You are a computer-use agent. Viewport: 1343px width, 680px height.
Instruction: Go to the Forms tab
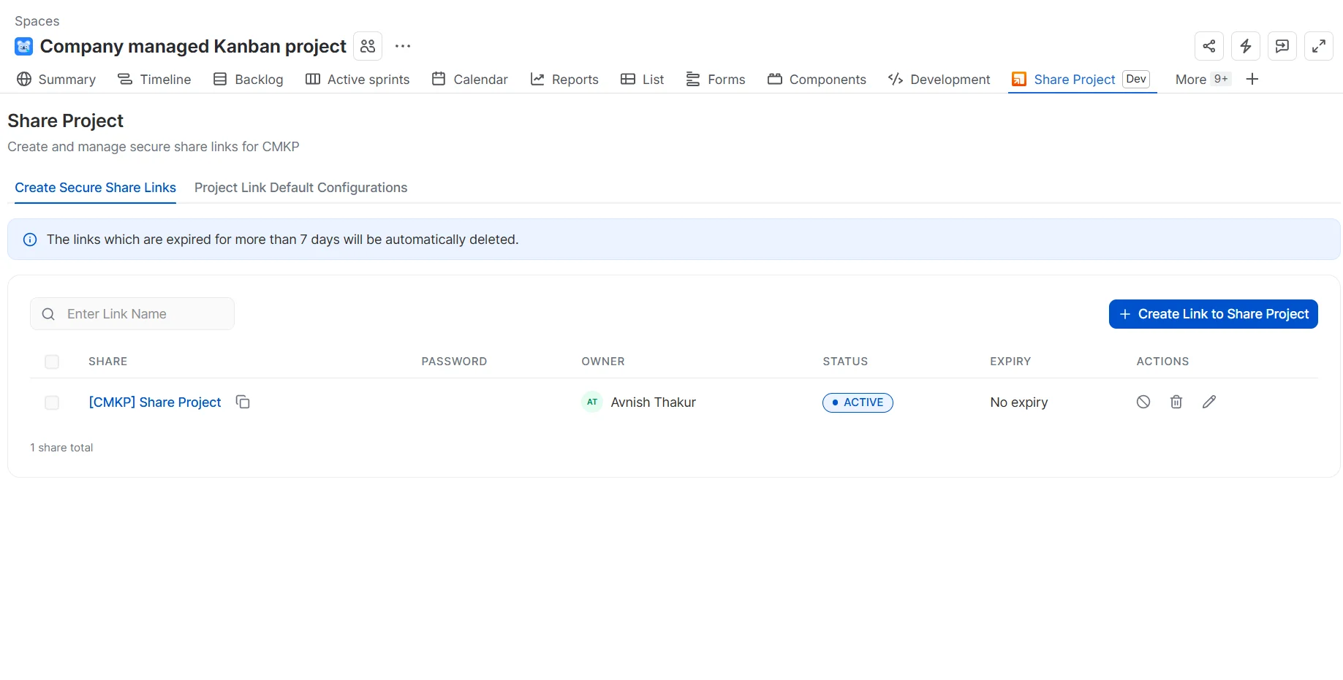pos(715,79)
